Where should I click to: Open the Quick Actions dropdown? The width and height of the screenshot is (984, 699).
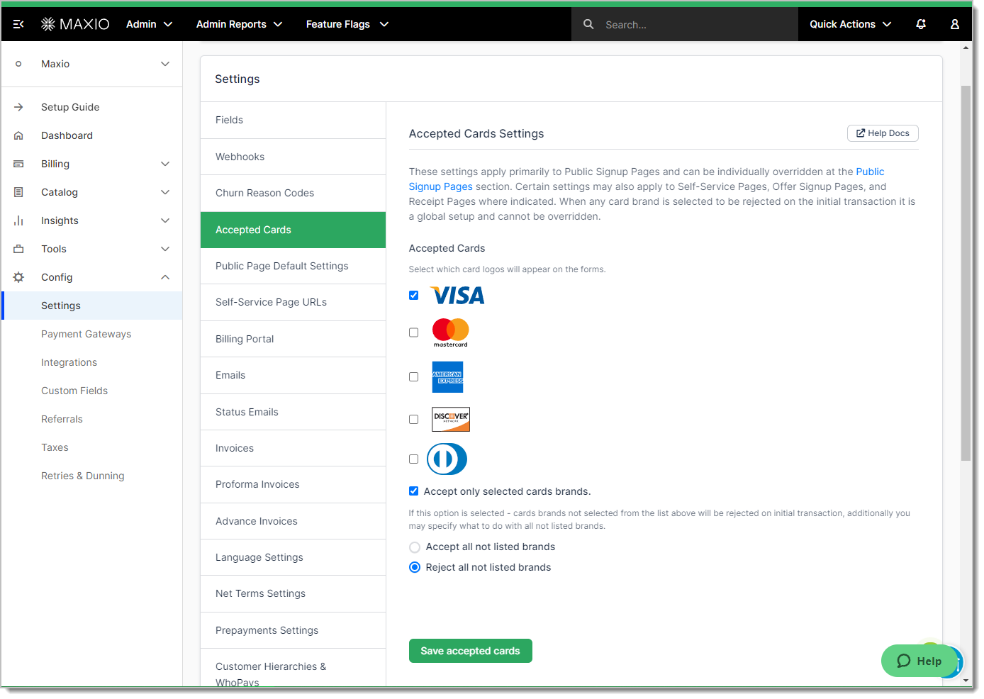(850, 24)
